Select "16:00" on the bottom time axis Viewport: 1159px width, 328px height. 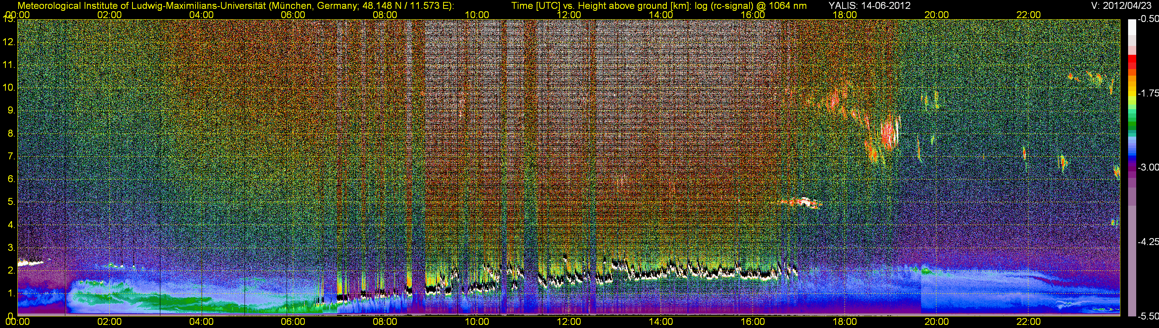pos(753,322)
